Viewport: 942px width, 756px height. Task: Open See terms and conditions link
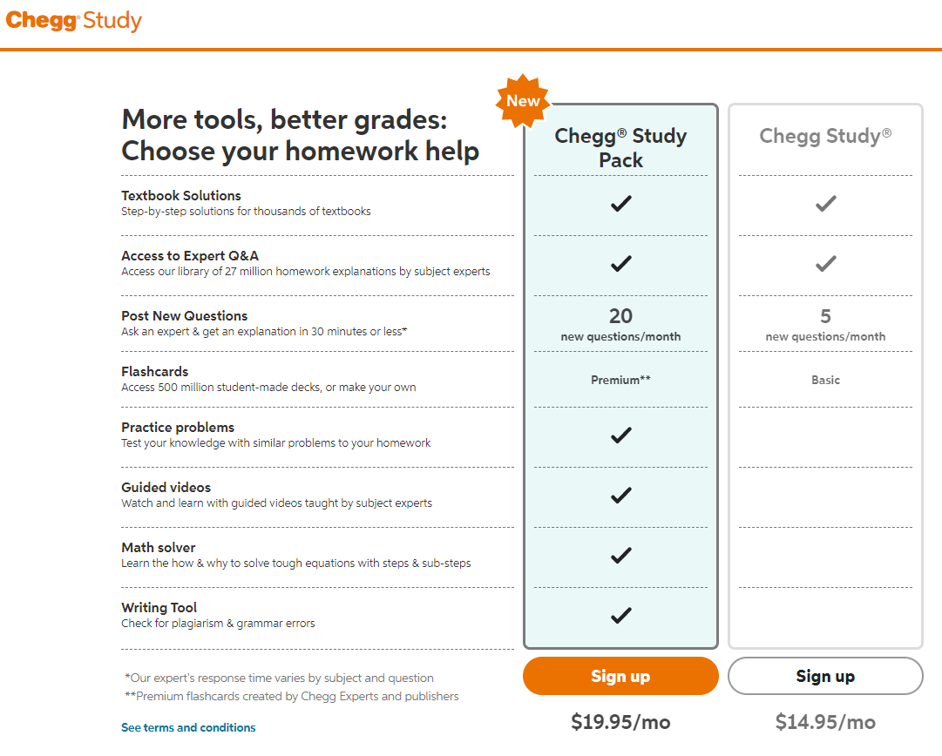188,728
